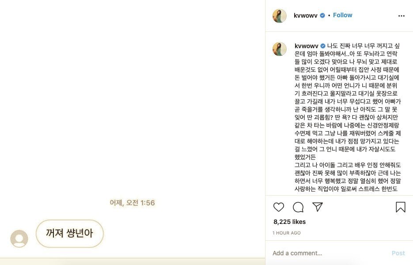Click the verified badge next to the caption username
Screen dimensions: 413x265
point(323,46)
